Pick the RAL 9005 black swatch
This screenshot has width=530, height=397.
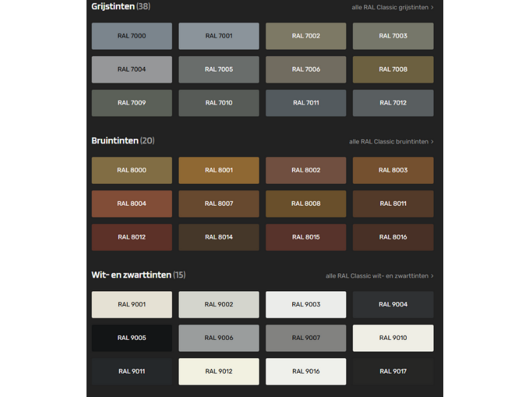point(132,338)
